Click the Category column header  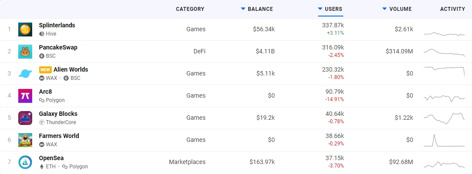click(x=190, y=9)
